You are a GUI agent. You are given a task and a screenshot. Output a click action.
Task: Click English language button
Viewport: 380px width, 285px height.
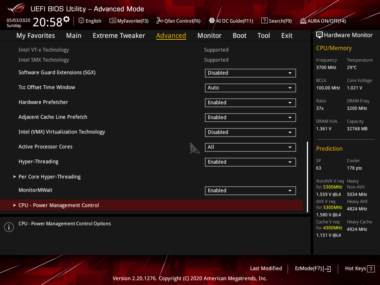(x=90, y=21)
